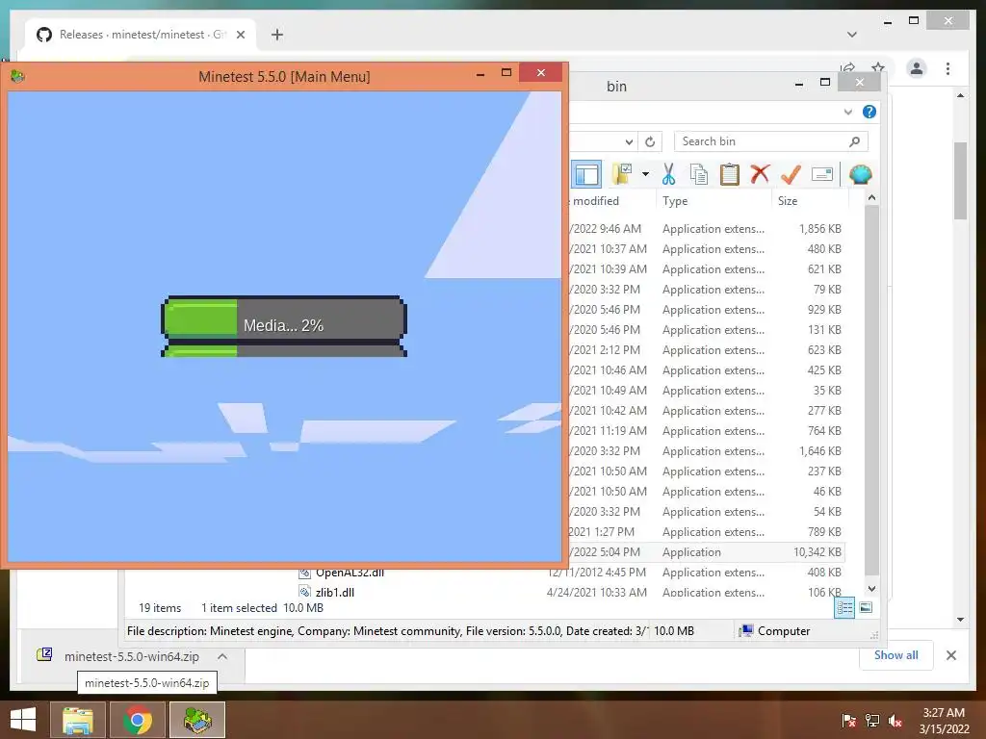The height and width of the screenshot is (739, 986).
Task: Click the OpenAL32.dll file icon
Action: coord(305,573)
